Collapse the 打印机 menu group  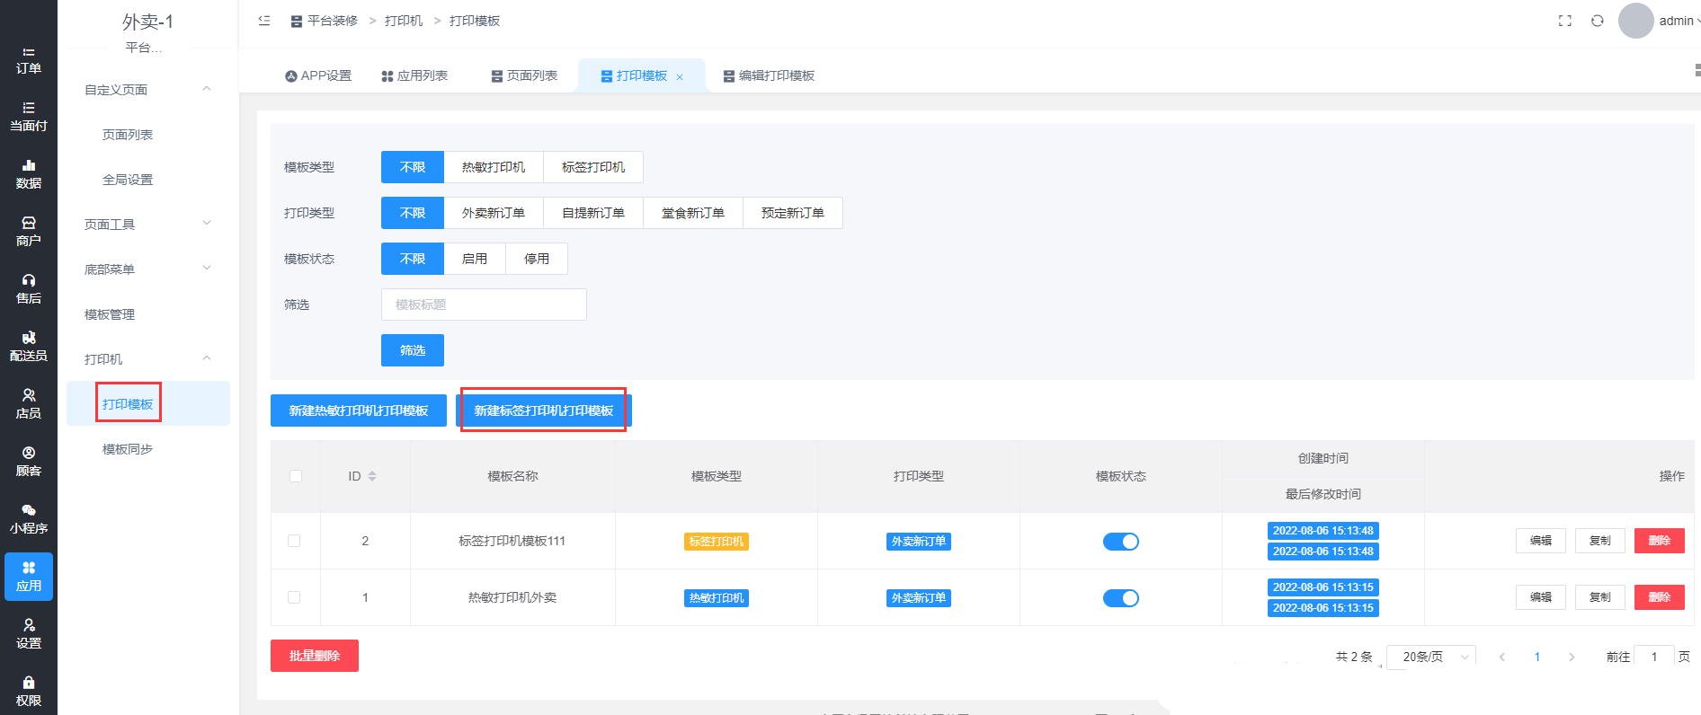pos(148,359)
